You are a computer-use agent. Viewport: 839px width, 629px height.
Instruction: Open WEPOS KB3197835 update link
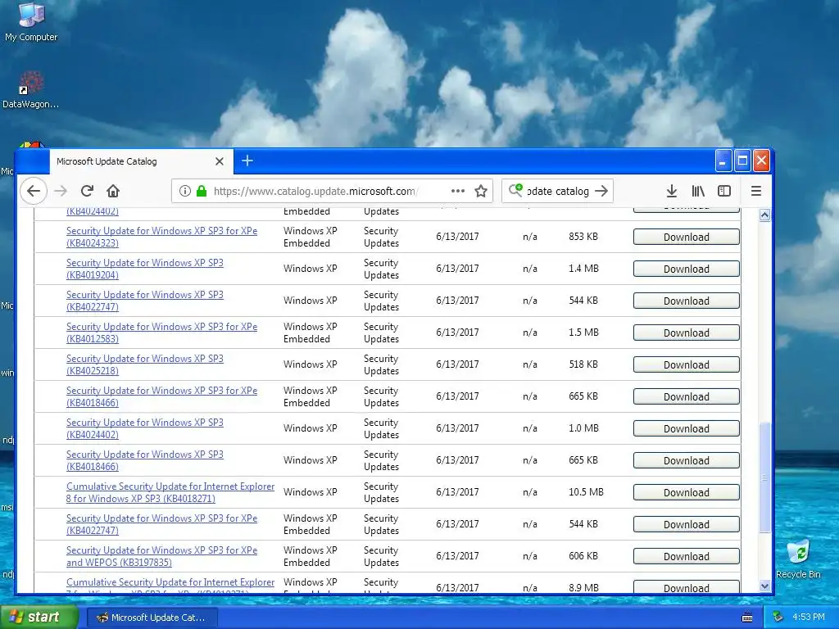161,556
